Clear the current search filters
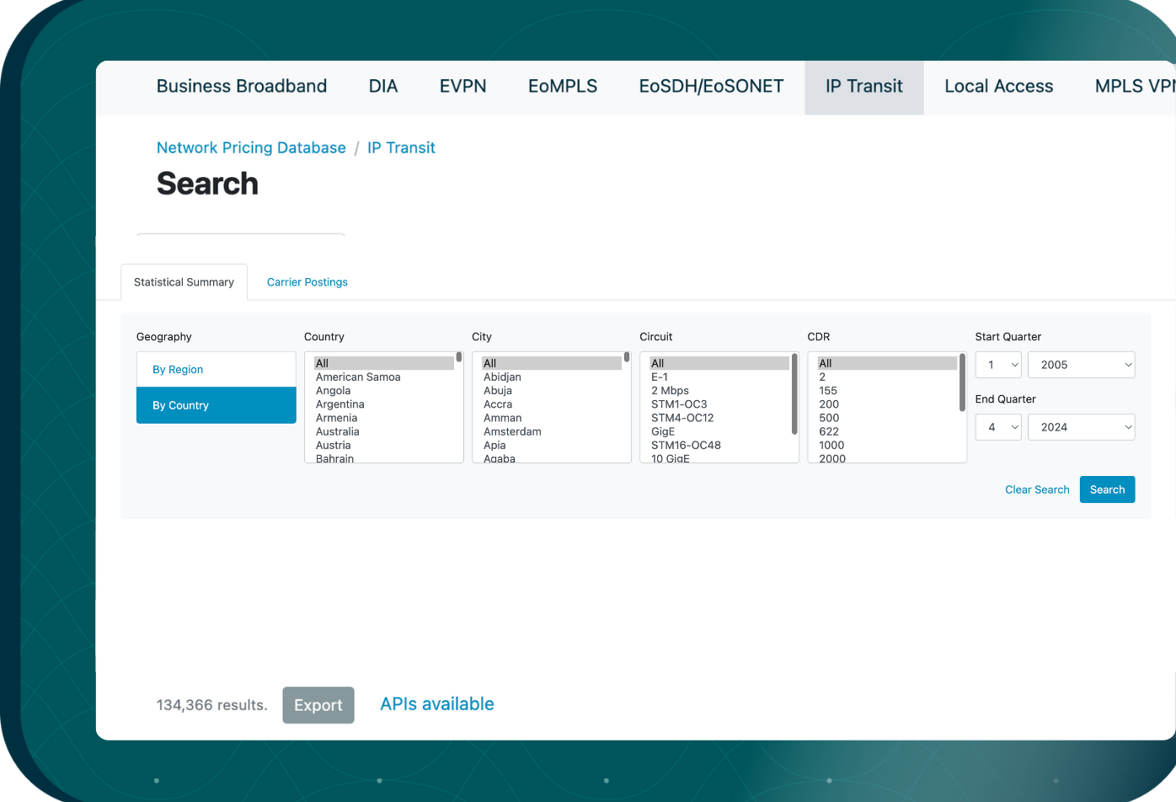The image size is (1176, 802). tap(1037, 489)
